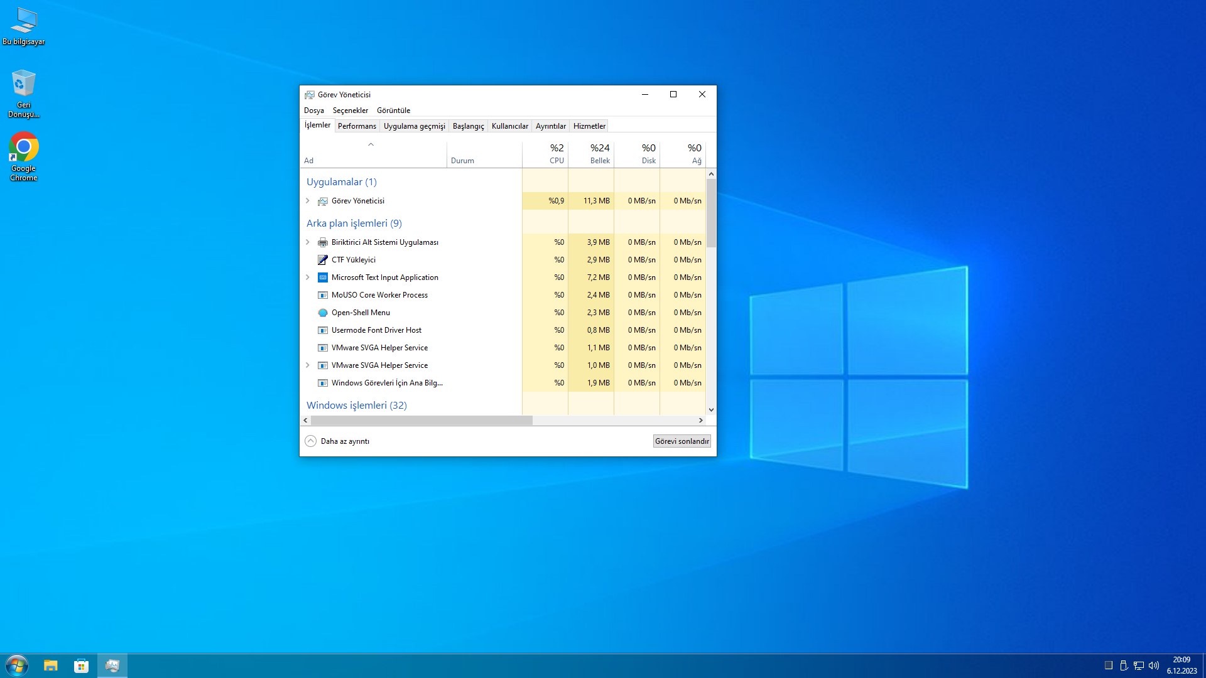Switch to Performans tab
The height and width of the screenshot is (678, 1206).
click(357, 126)
